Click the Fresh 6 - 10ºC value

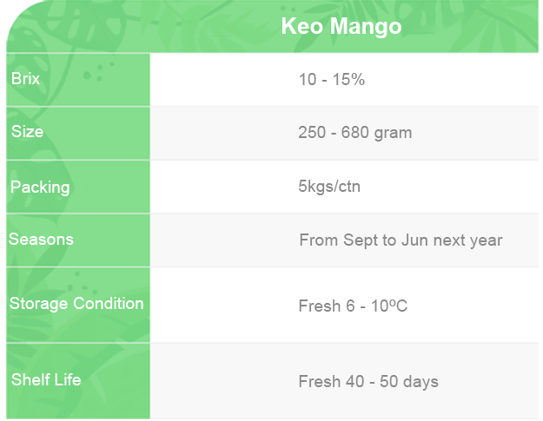coord(353,306)
